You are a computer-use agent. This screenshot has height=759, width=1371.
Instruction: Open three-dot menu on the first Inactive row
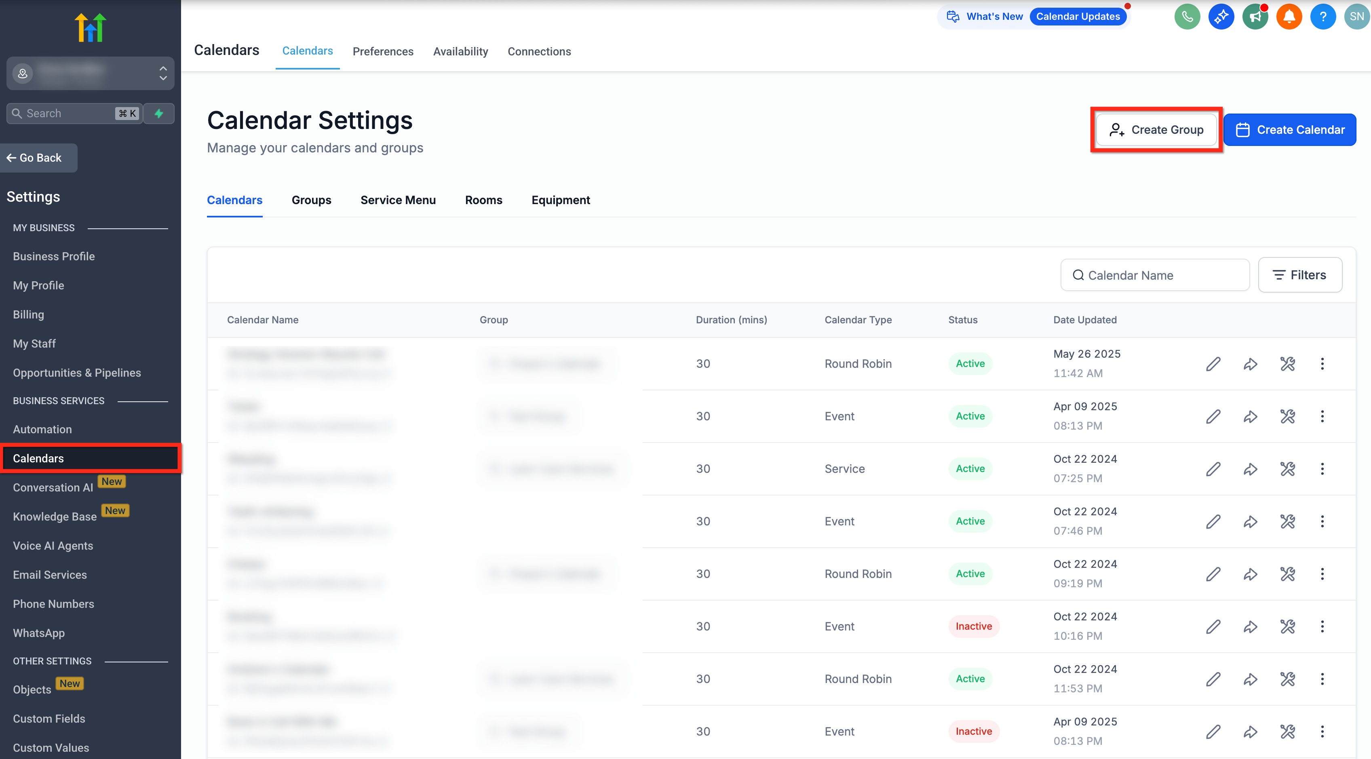(x=1322, y=626)
